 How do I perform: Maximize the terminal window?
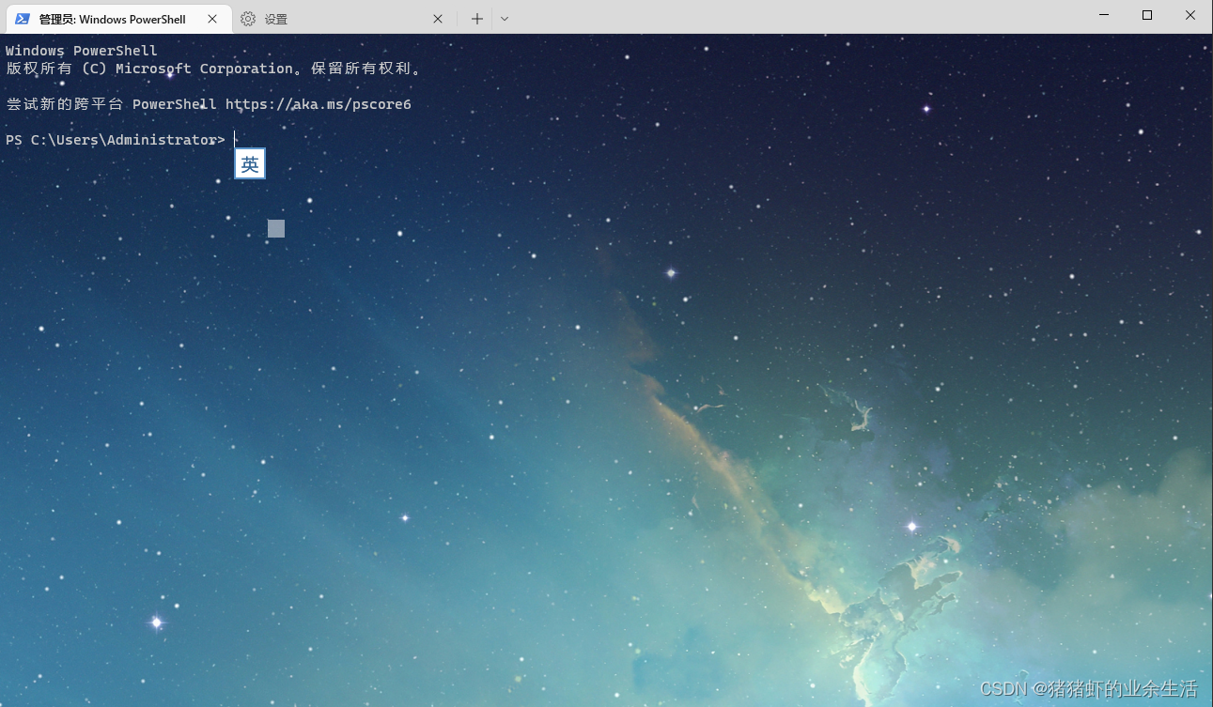point(1147,16)
